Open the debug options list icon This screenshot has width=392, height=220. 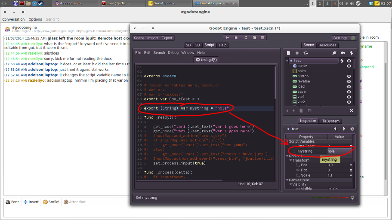[262, 38]
